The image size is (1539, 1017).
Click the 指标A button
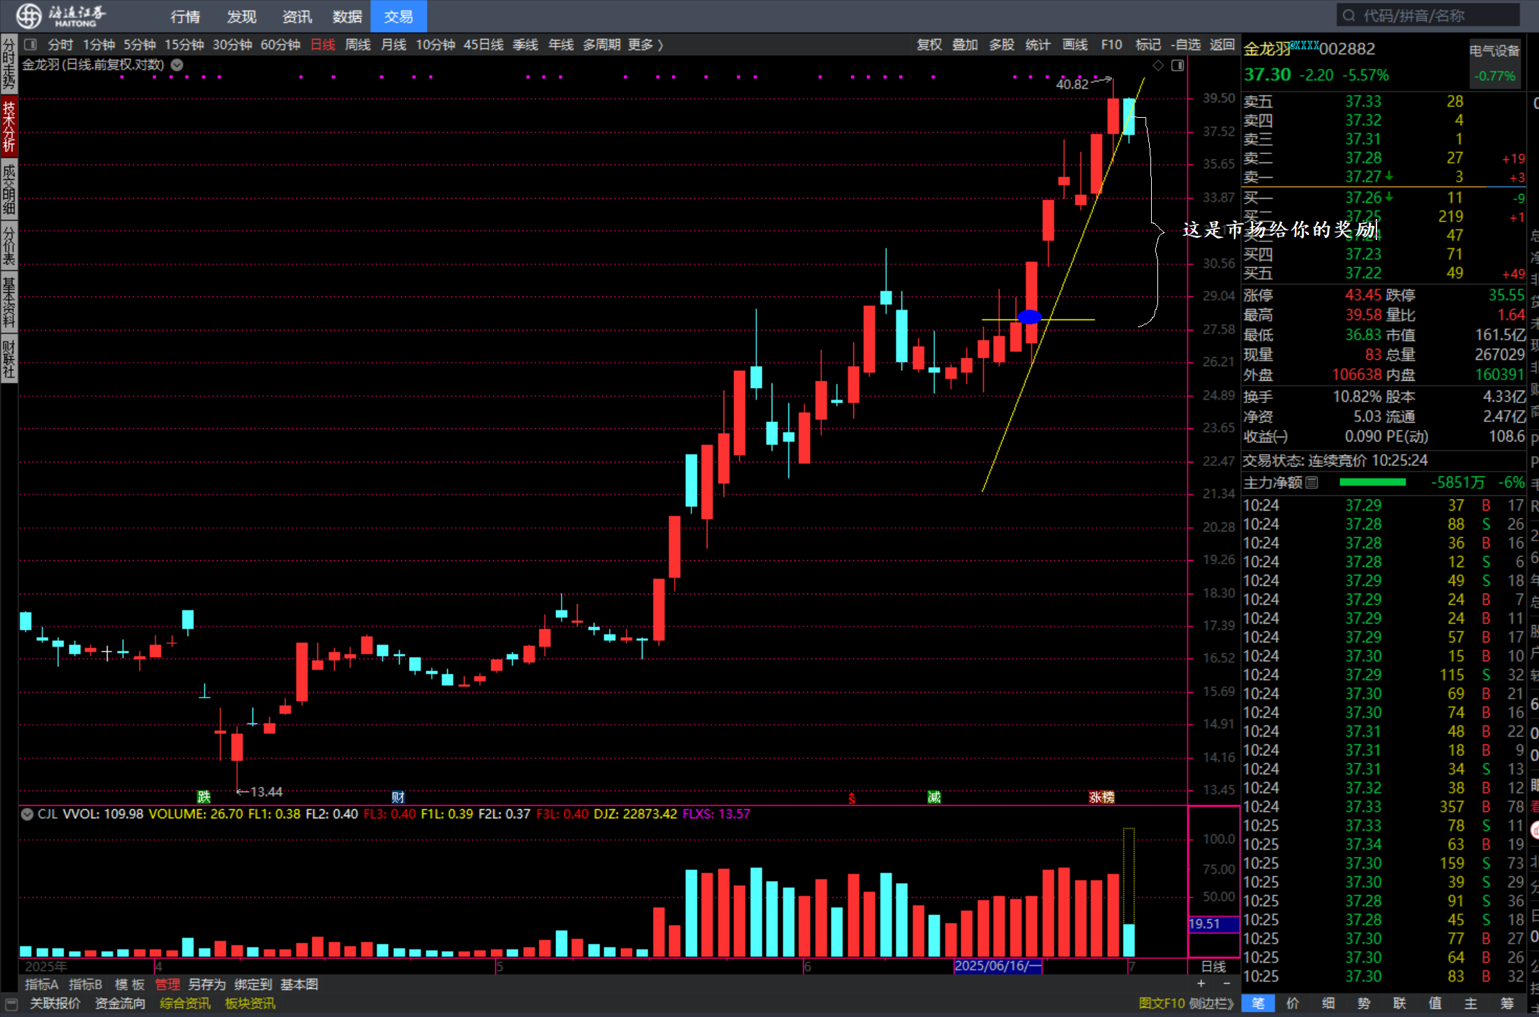(x=42, y=984)
